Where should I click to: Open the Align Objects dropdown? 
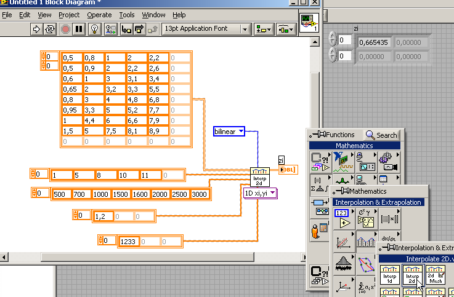(x=264, y=29)
